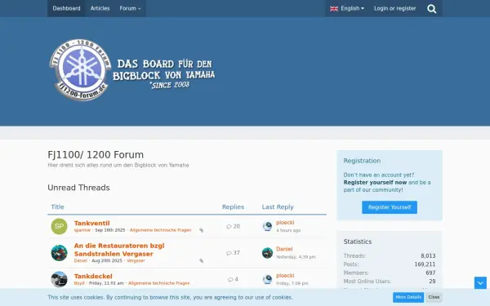The width and height of the screenshot is (490, 306).
Task: Sort threads by the Replies column
Action: tap(233, 206)
